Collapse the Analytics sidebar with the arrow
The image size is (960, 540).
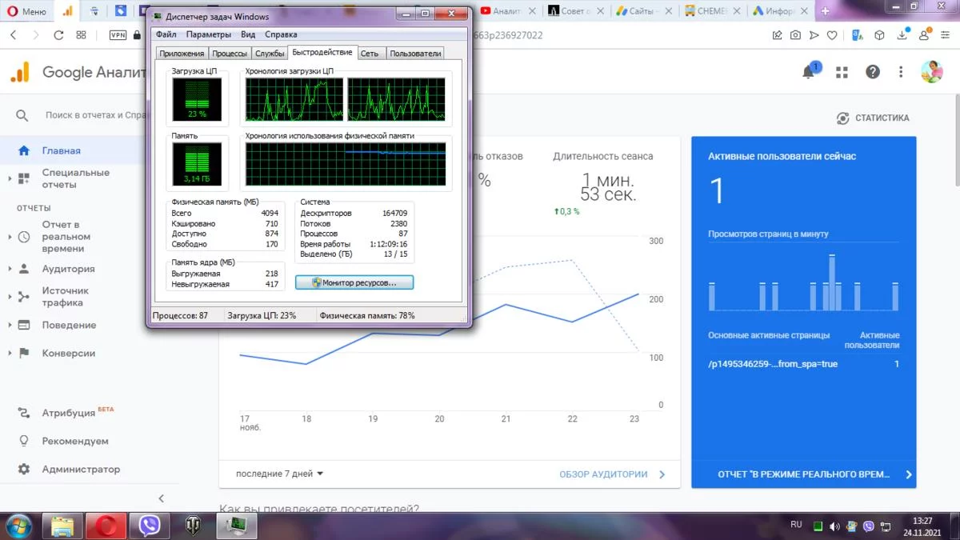tap(161, 498)
